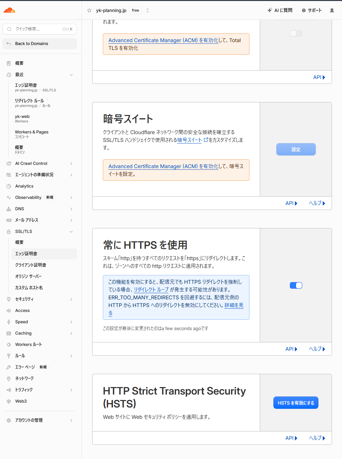
Task: Click the AI Crawl Control icon
Action: point(9,164)
